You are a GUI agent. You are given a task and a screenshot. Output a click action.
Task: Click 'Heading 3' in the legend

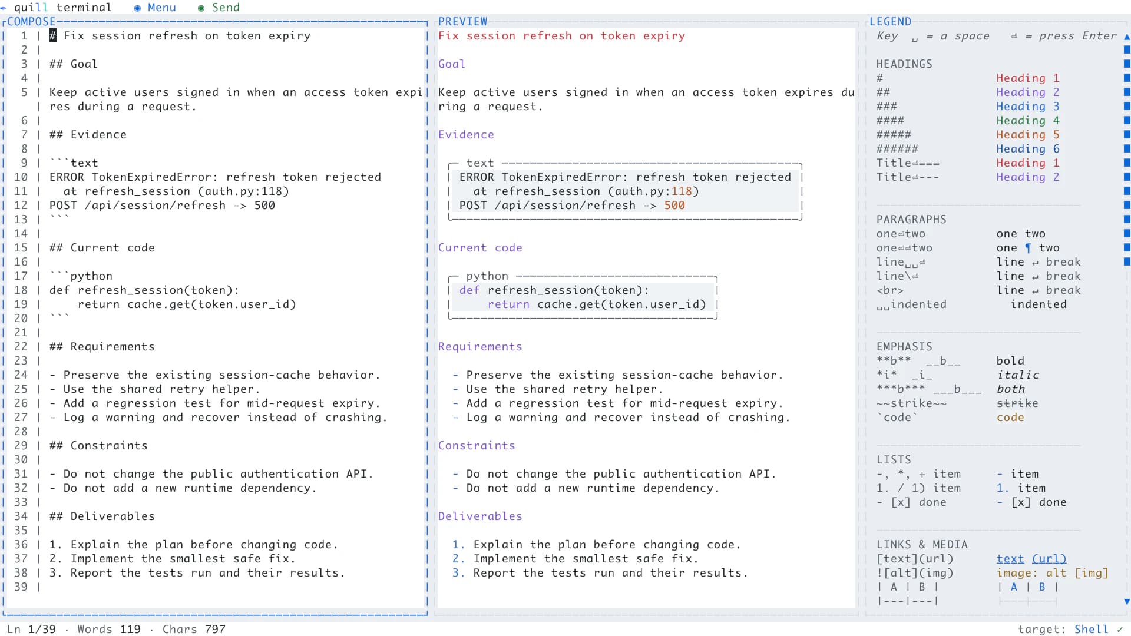[x=1028, y=106]
